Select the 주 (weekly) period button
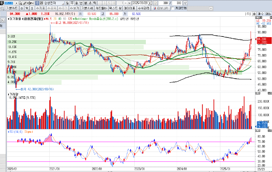 click(x=72, y=3)
